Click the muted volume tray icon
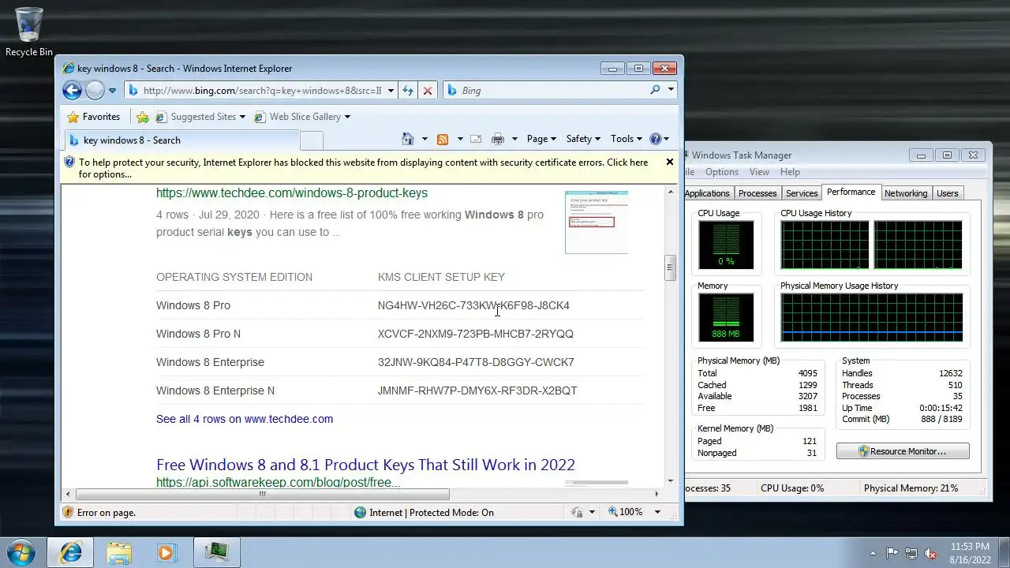 (930, 553)
